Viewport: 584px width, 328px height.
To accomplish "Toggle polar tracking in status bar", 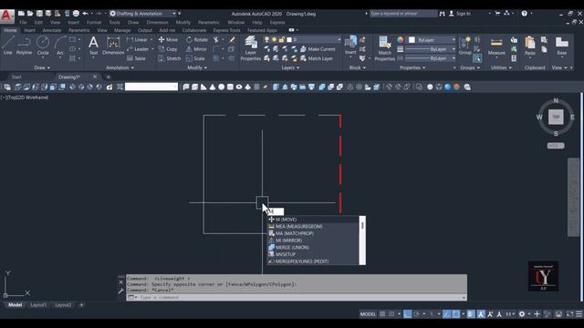I will [416, 314].
